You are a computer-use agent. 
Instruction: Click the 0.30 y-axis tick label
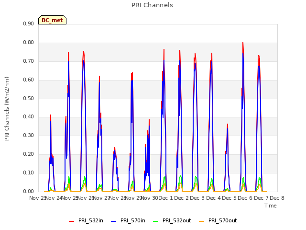(29, 135)
